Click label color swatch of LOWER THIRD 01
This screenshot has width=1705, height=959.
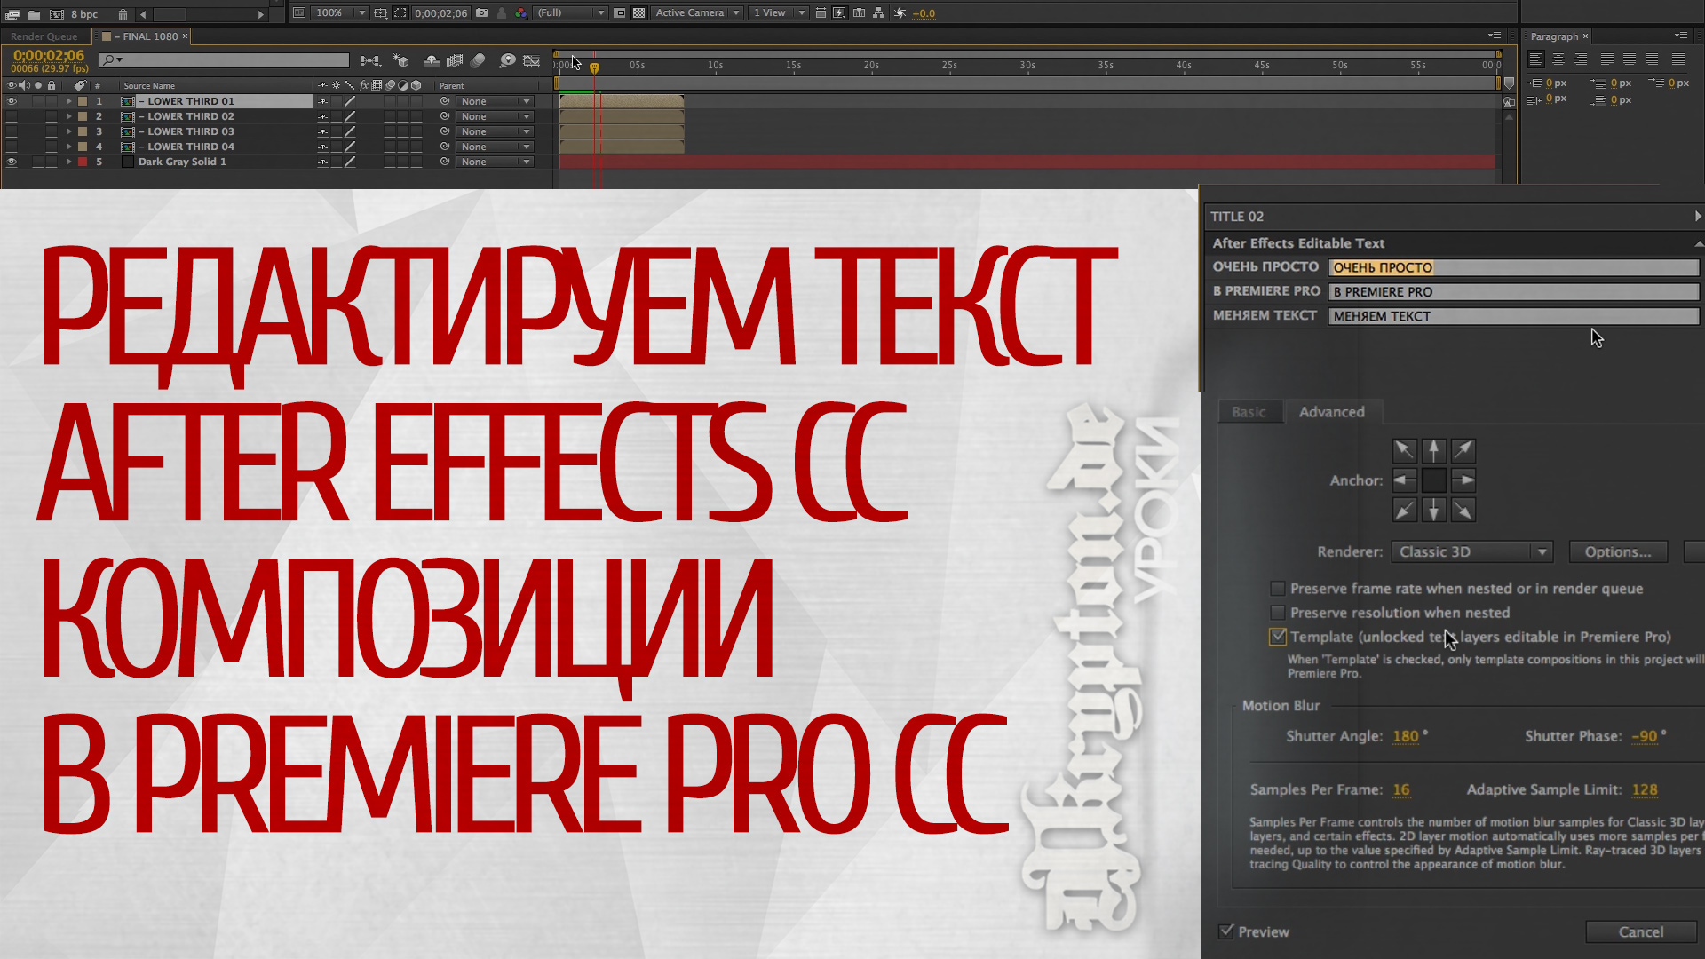point(83,101)
